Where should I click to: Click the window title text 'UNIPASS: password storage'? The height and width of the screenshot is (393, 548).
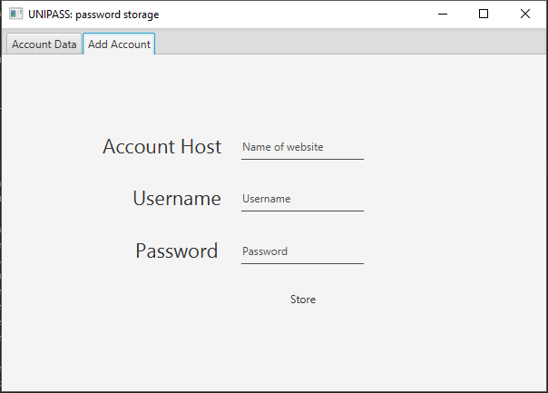[93, 14]
